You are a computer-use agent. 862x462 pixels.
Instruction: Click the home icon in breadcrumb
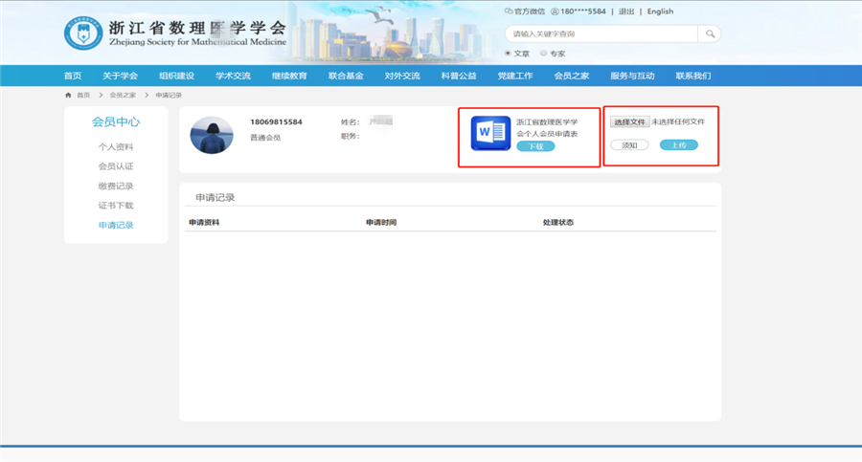point(68,95)
